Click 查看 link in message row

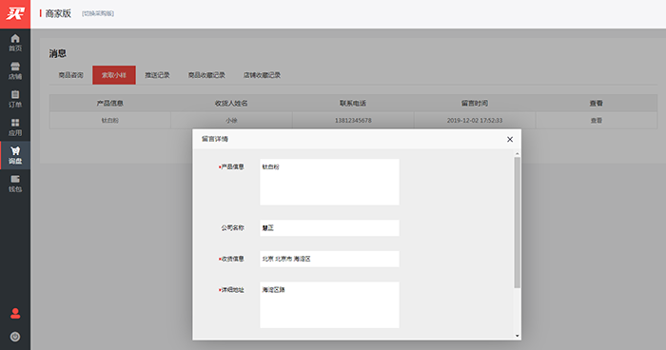[x=597, y=121]
